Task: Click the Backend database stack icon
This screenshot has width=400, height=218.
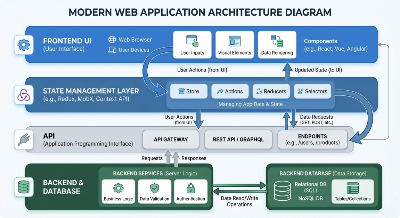Action: (24, 187)
